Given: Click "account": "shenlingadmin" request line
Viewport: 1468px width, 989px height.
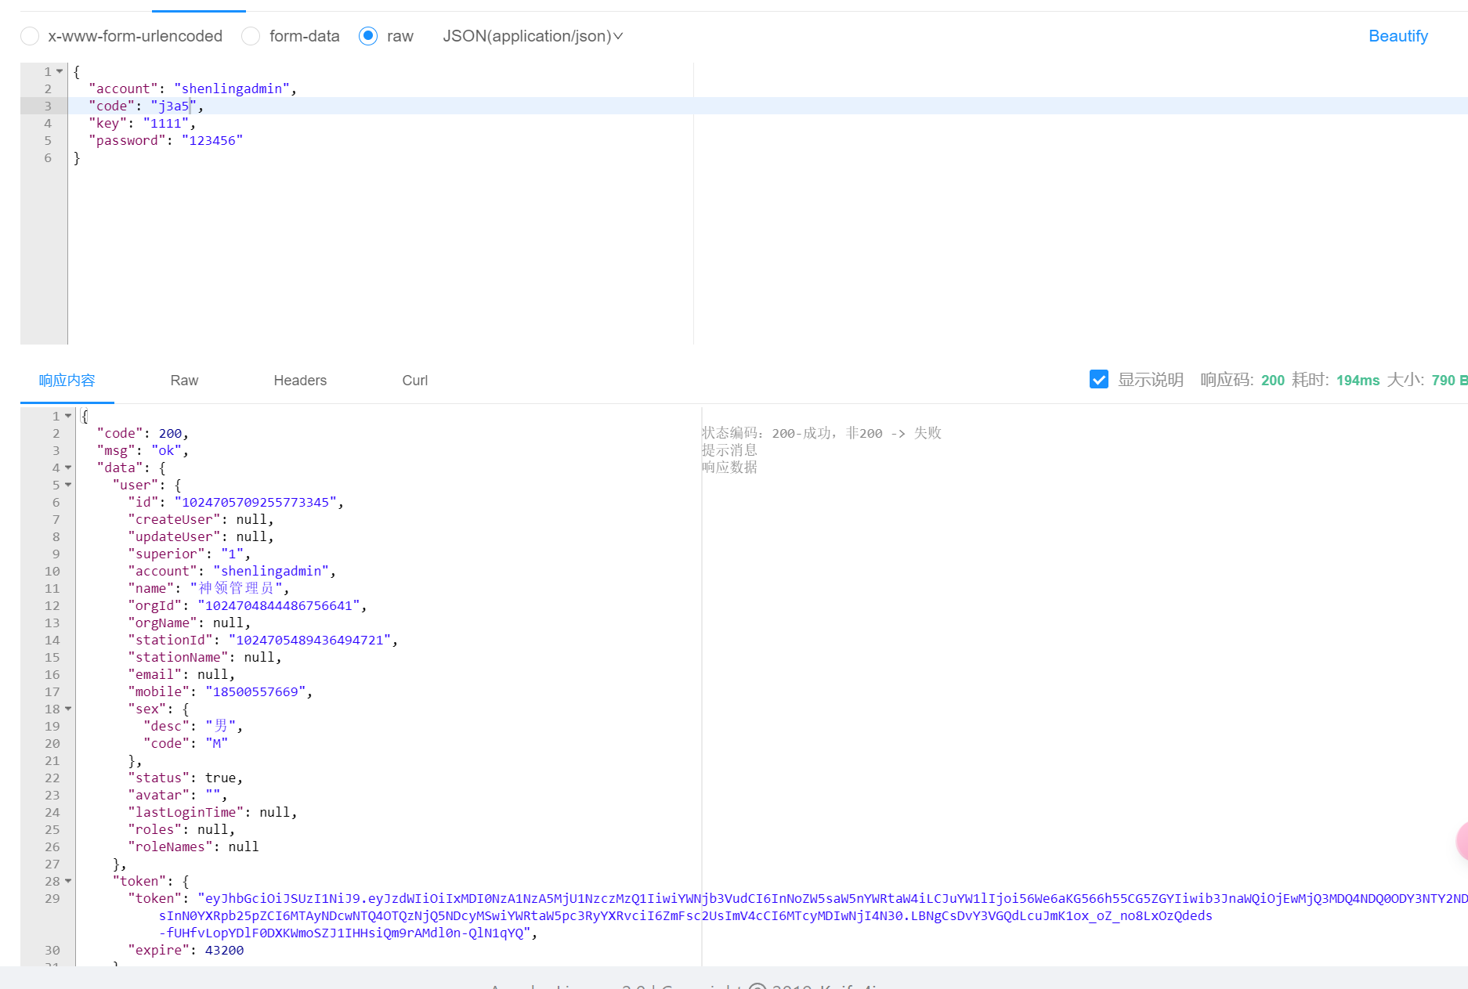Looking at the screenshot, I should (x=193, y=88).
